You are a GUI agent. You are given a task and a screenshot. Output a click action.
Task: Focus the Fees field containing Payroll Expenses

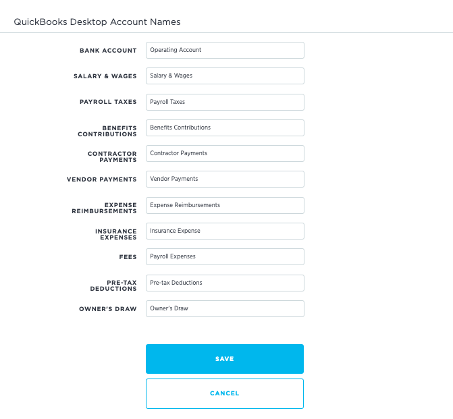[225, 256]
